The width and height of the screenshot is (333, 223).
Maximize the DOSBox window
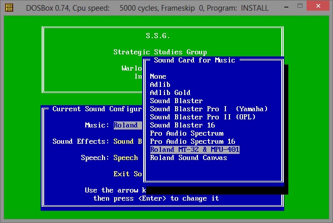point(300,6)
